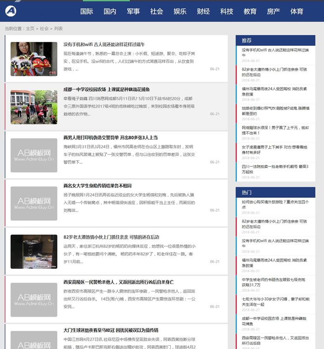
Task: Open the 82岁老太遭热情小伙 article title in main list
Action: [x=111, y=237]
